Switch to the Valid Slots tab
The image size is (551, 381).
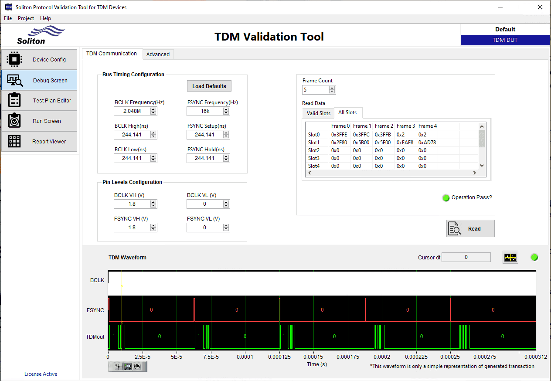[x=319, y=113]
